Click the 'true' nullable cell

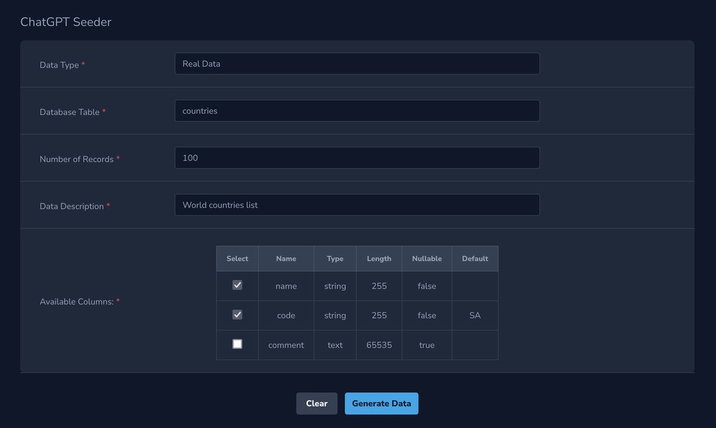427,345
